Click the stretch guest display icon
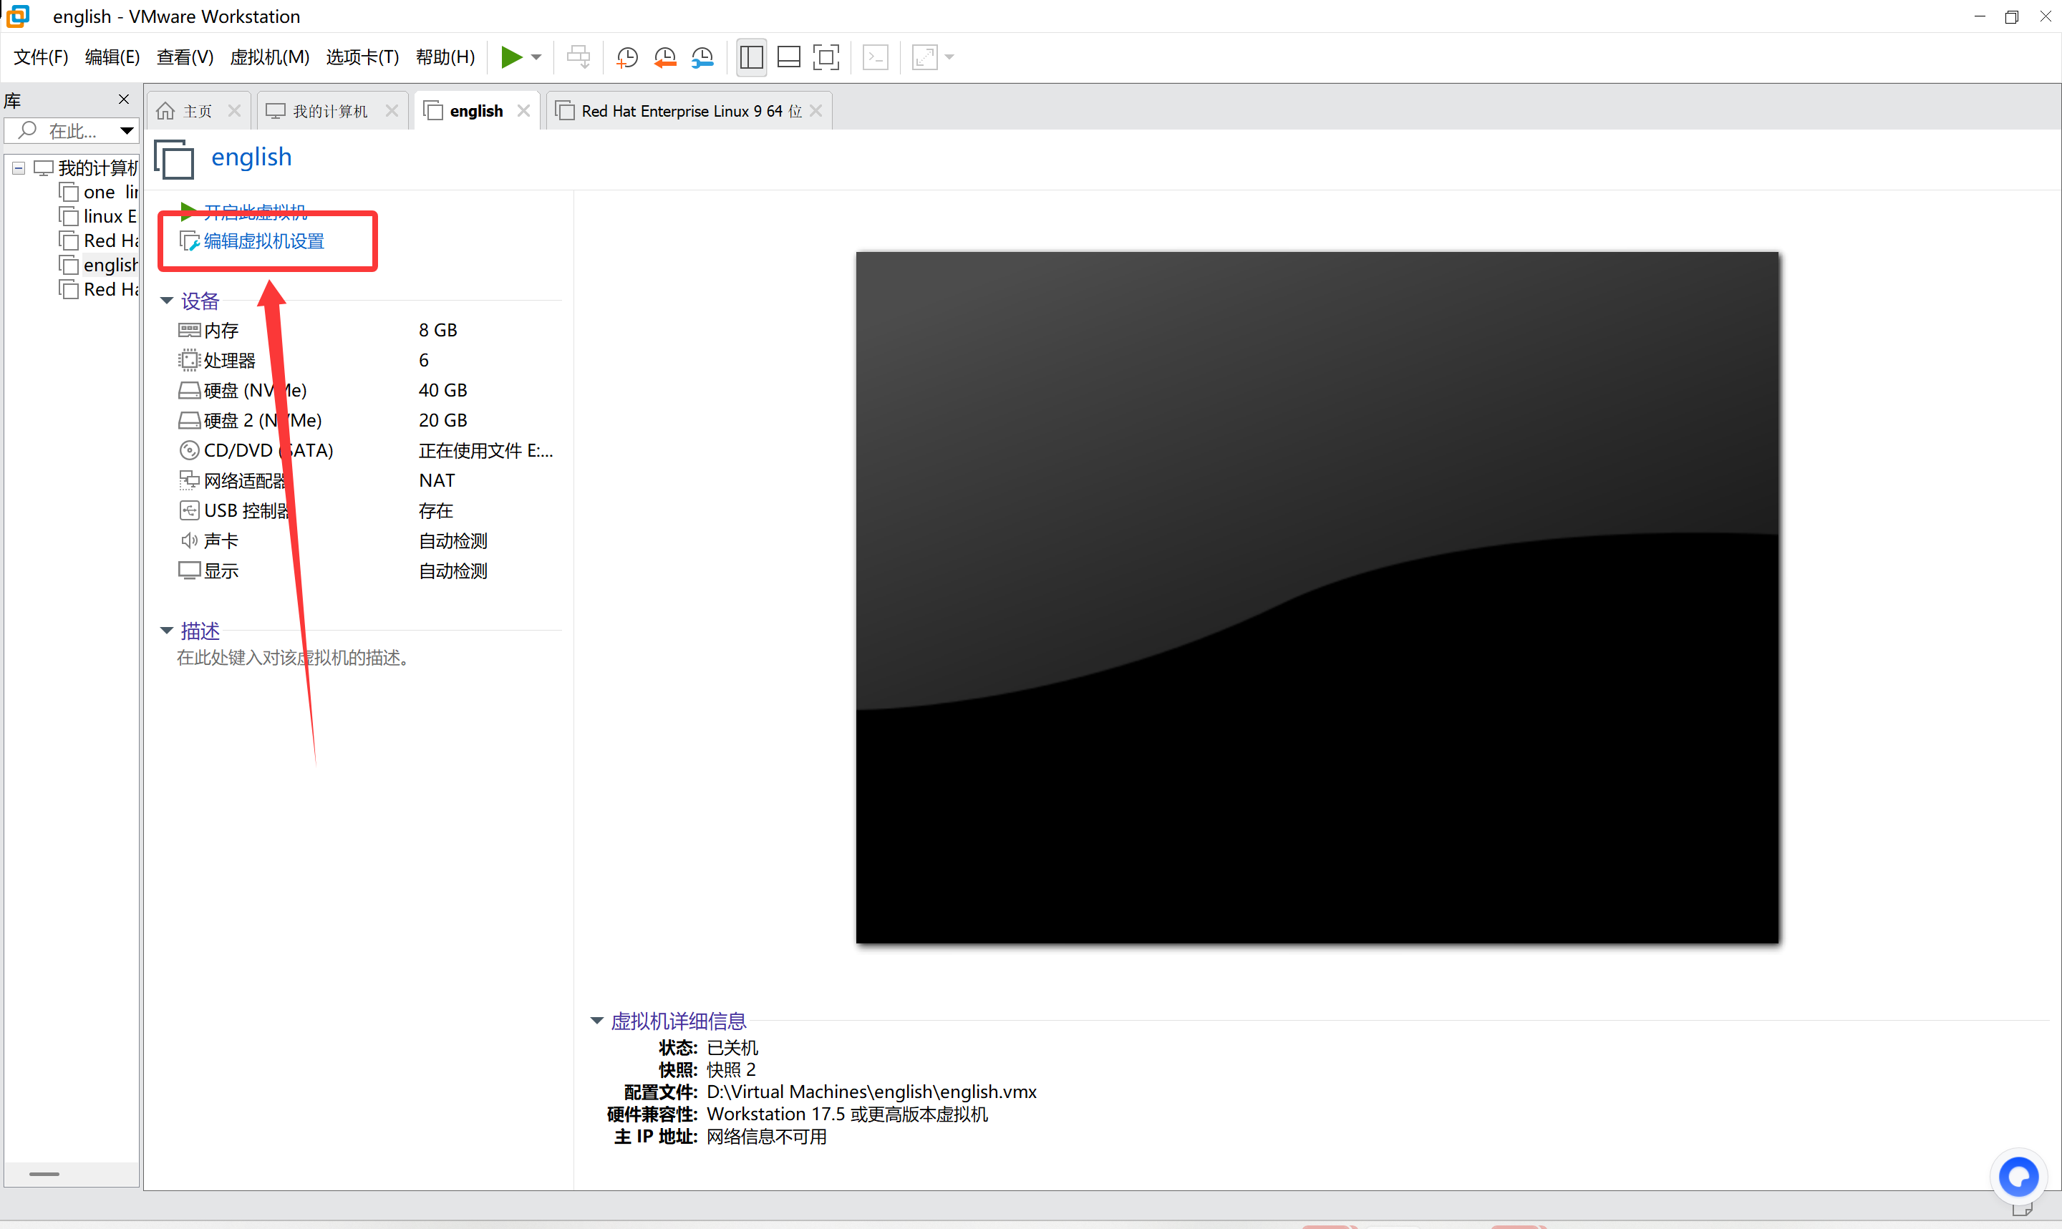The image size is (2062, 1229). (x=924, y=57)
